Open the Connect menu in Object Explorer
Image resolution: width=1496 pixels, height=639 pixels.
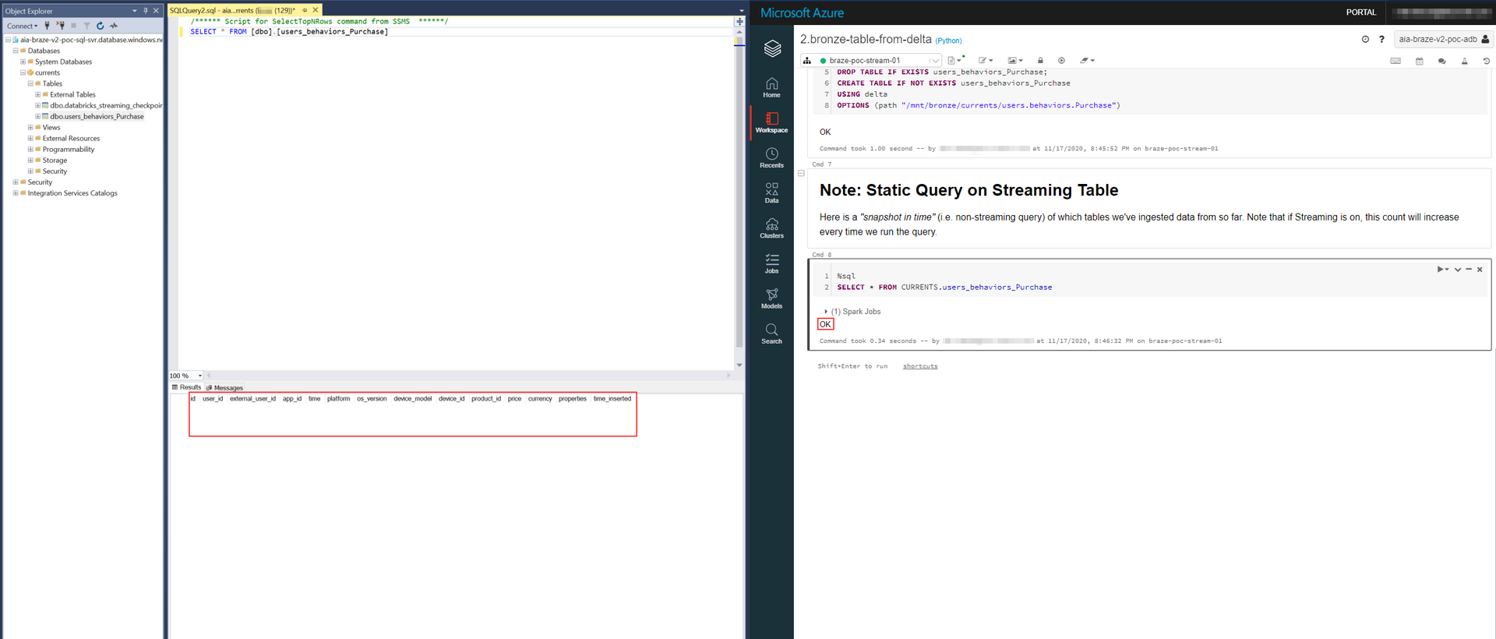pyautogui.click(x=22, y=26)
